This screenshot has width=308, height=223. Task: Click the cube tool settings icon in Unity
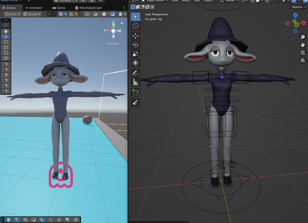click(6, 25)
